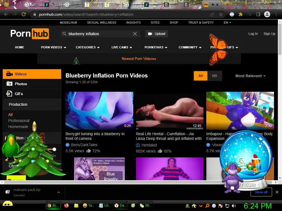The image size is (282, 211).
Task: Click the orange magnifier tray icon
Action: point(207,206)
